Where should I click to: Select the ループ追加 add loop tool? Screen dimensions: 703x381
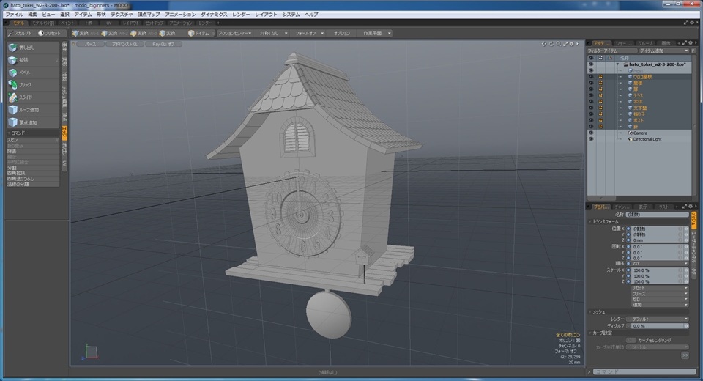point(33,110)
